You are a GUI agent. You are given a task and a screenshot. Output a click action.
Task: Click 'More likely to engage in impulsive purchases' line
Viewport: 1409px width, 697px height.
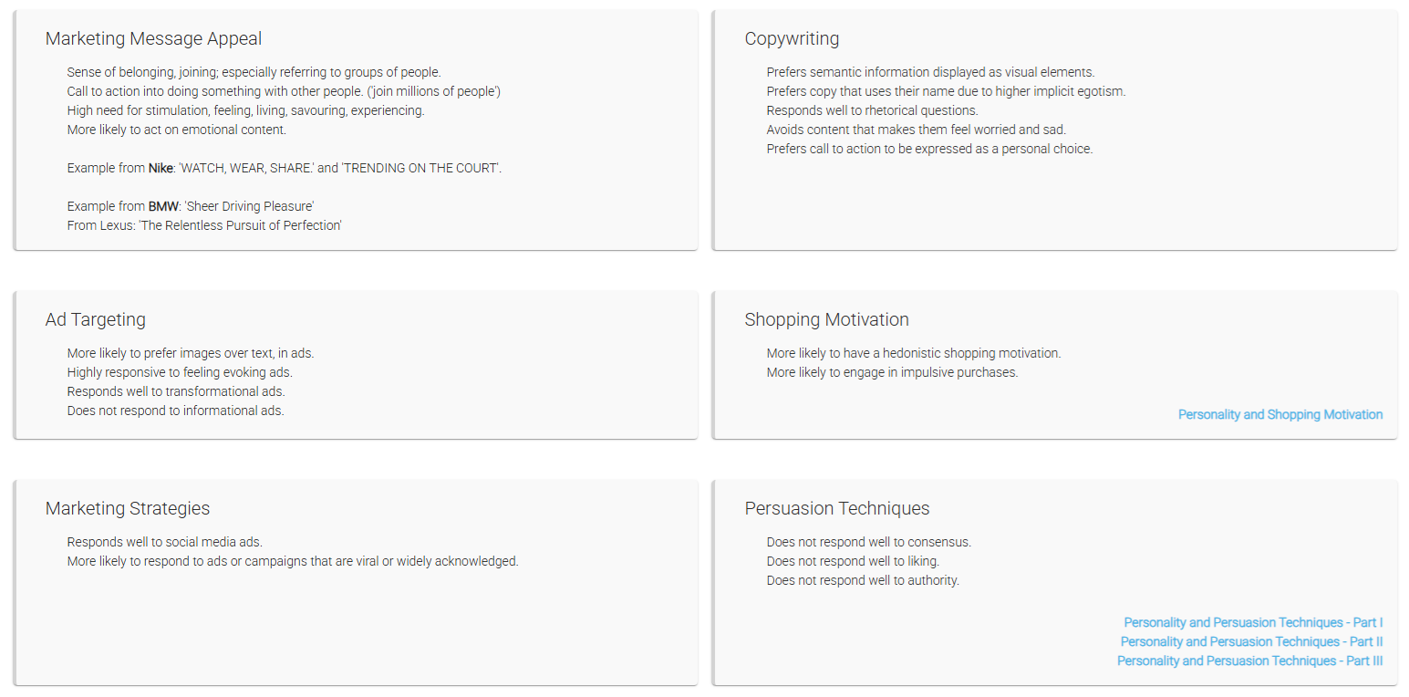893,372
